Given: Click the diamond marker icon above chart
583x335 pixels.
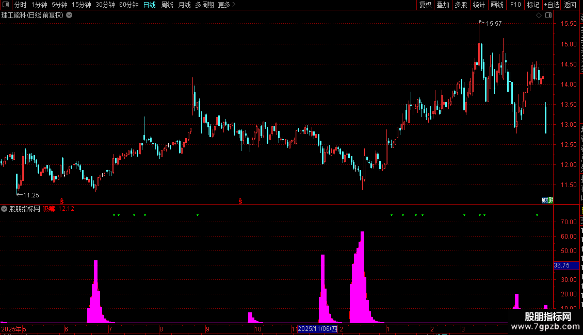Looking at the screenshot, I should 539,15.
